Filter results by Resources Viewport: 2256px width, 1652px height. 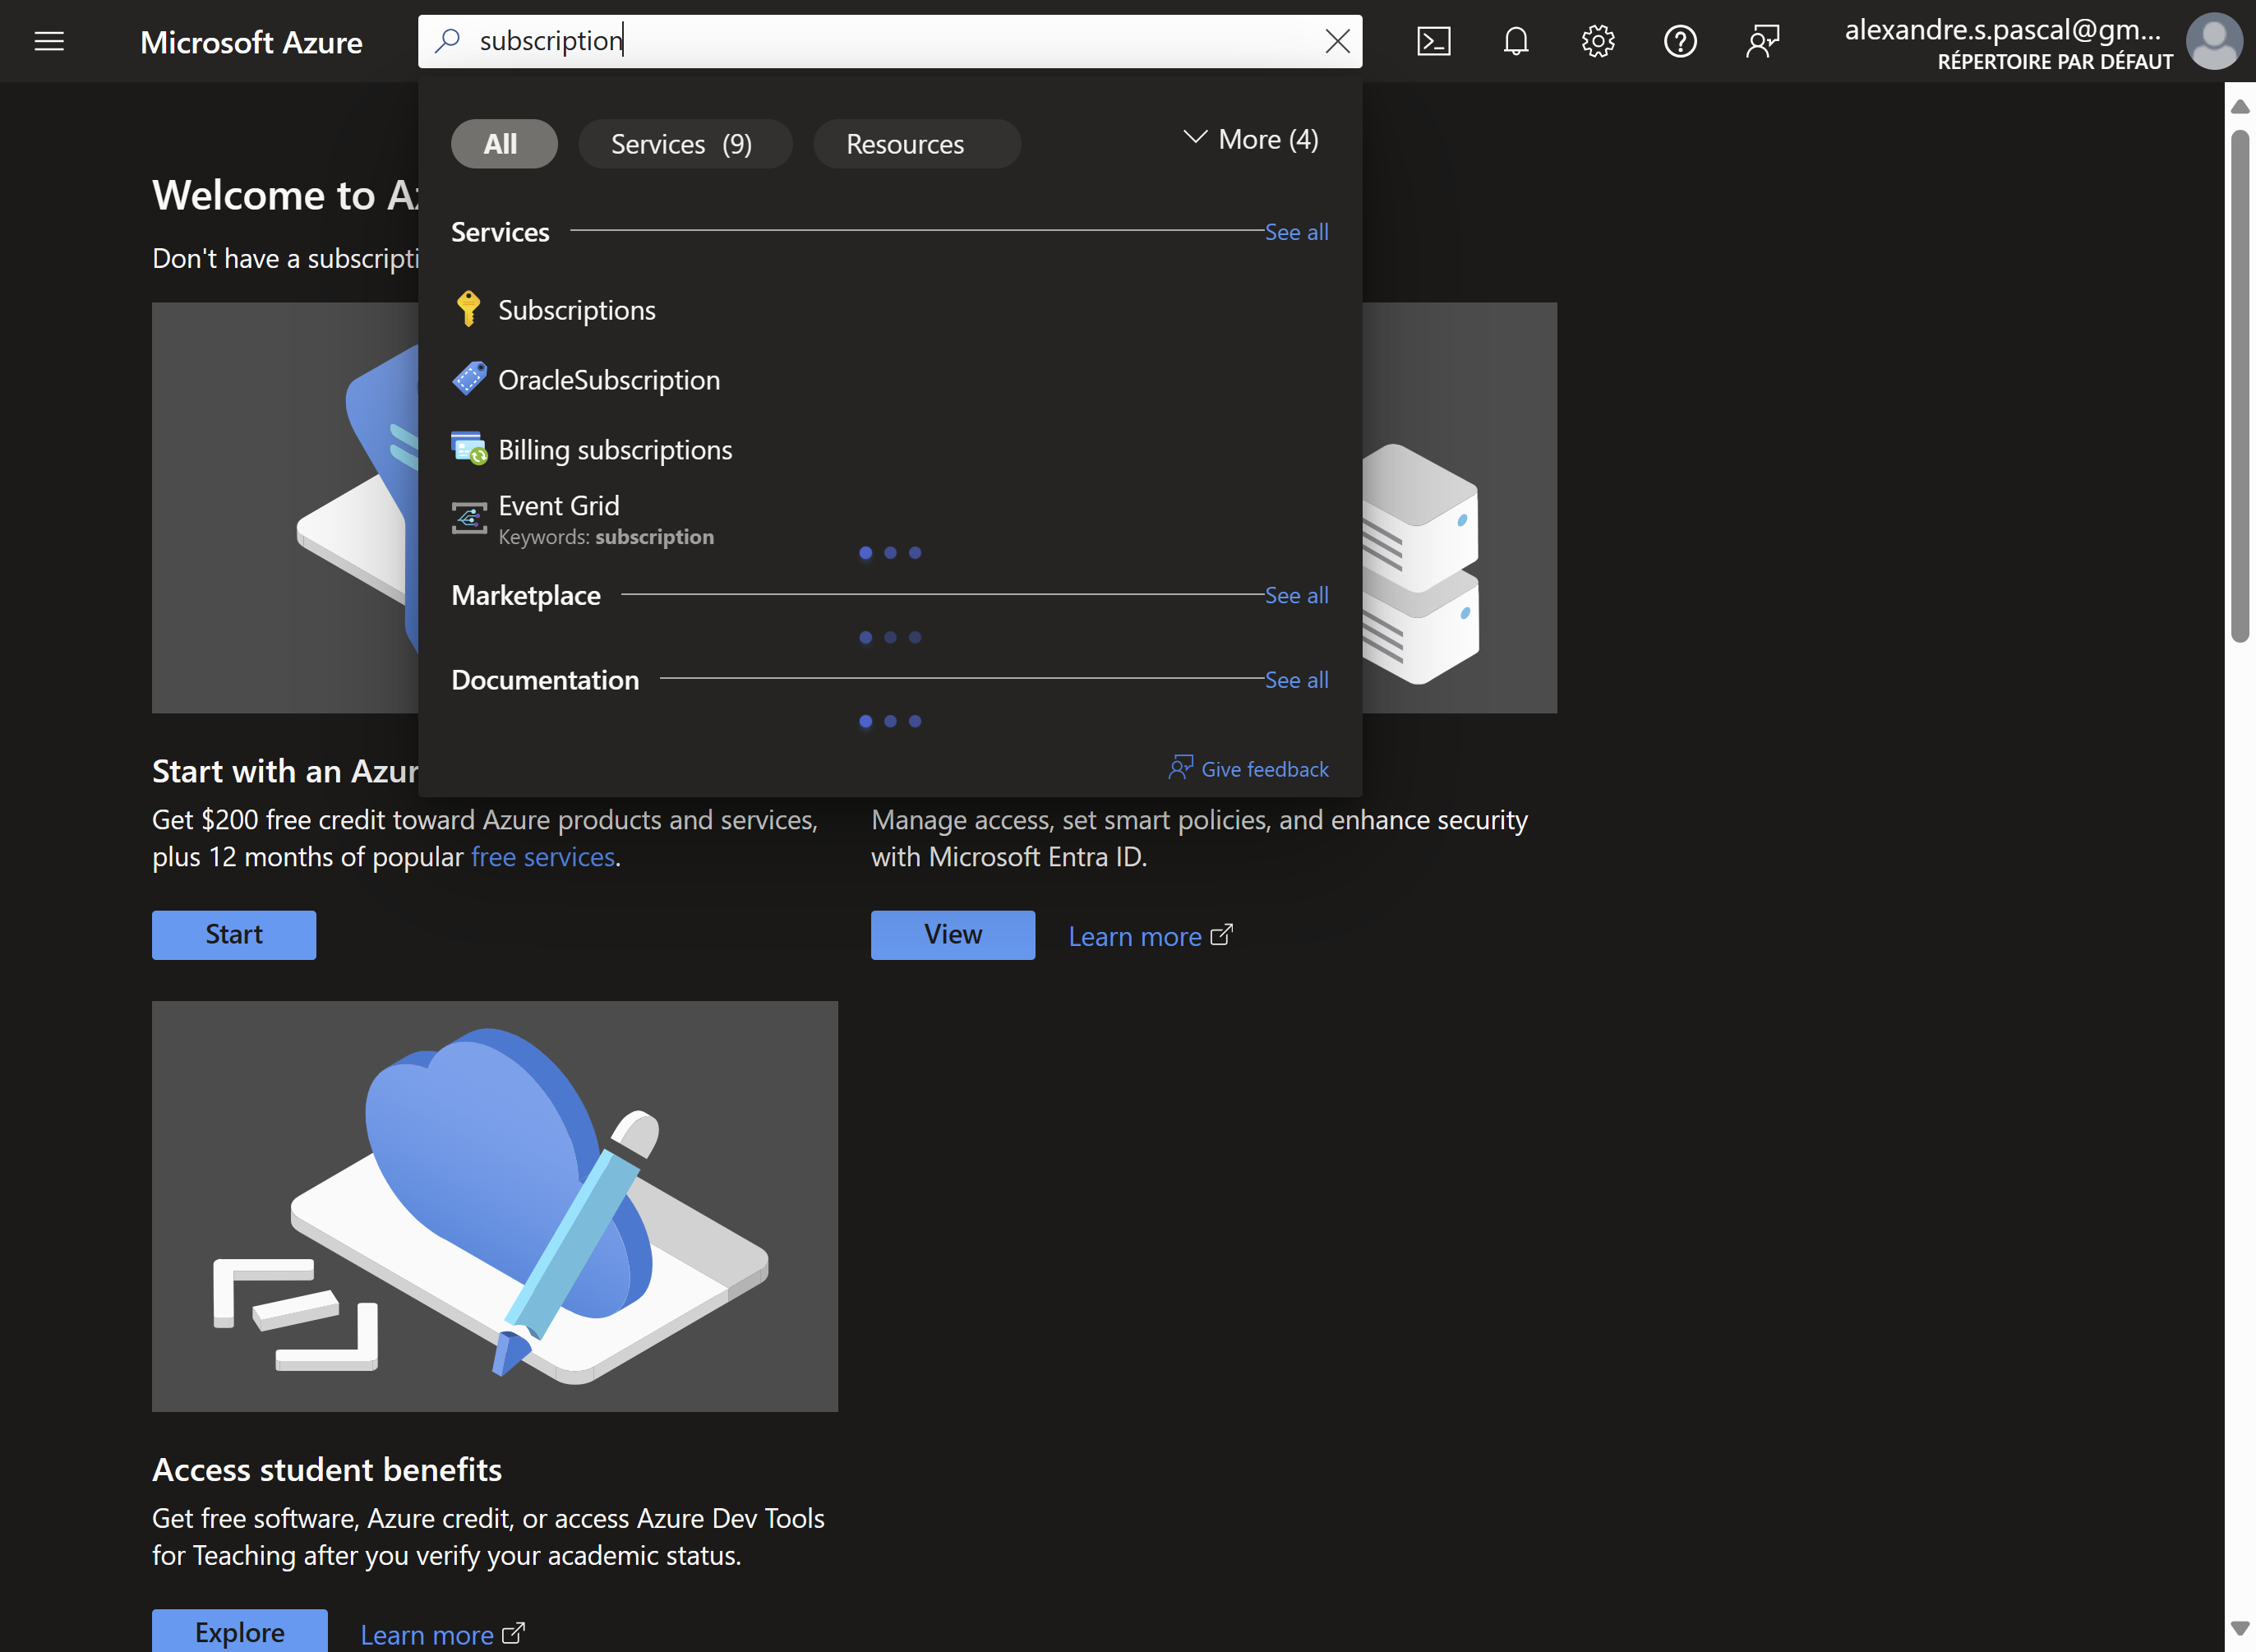[917, 144]
